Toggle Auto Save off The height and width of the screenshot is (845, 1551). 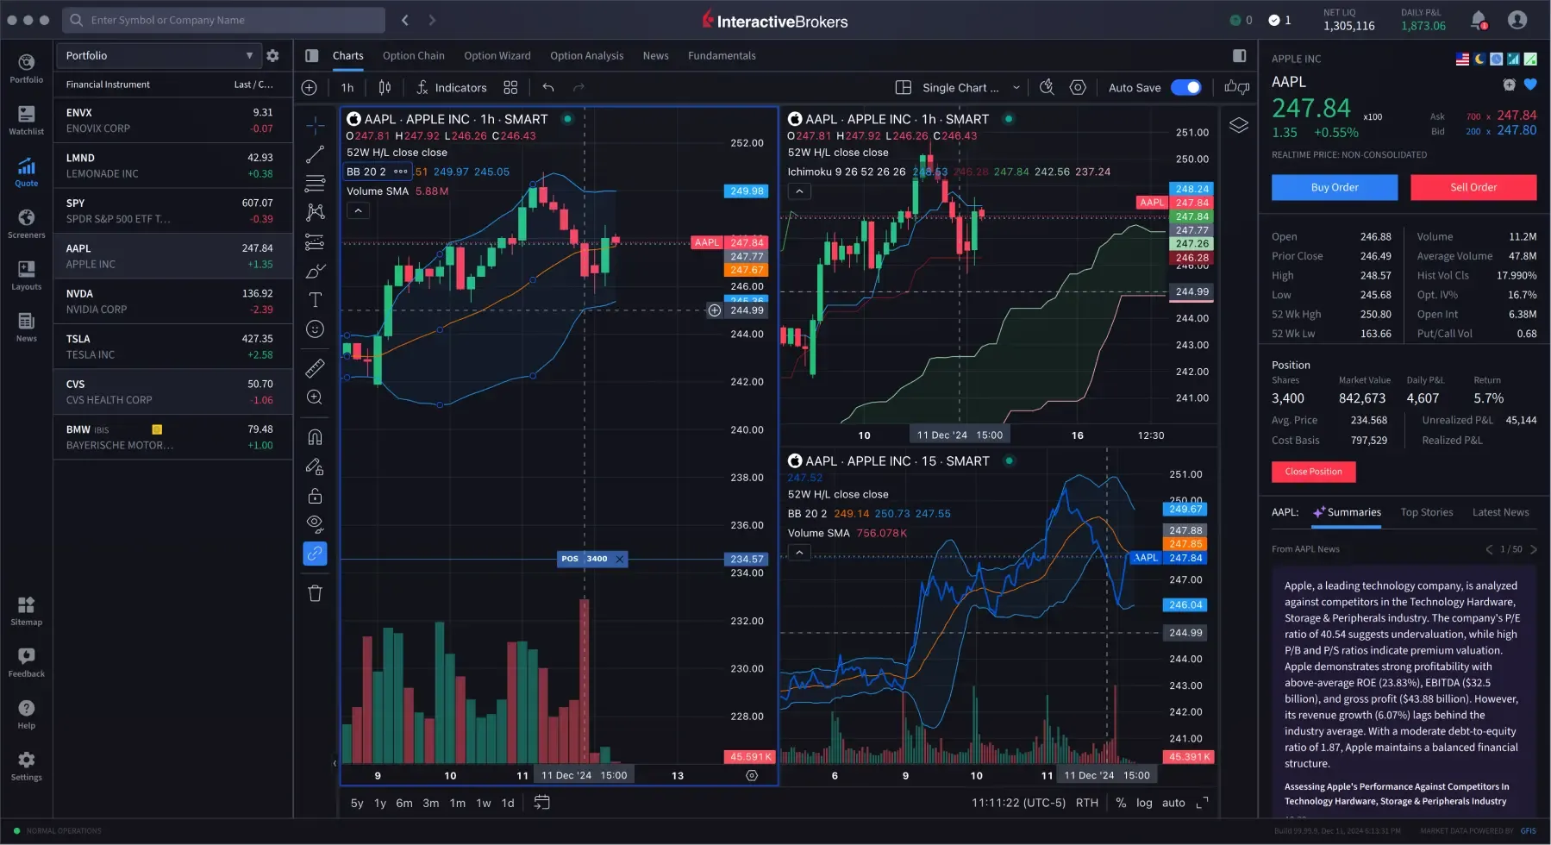pos(1186,87)
